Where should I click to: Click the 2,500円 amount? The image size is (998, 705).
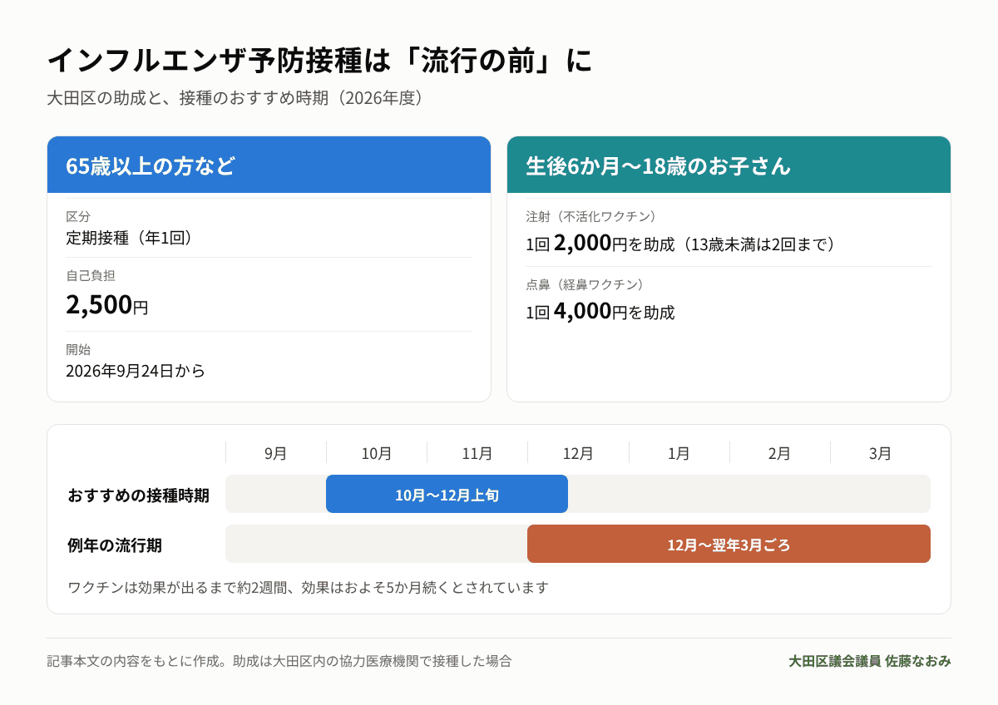(107, 304)
